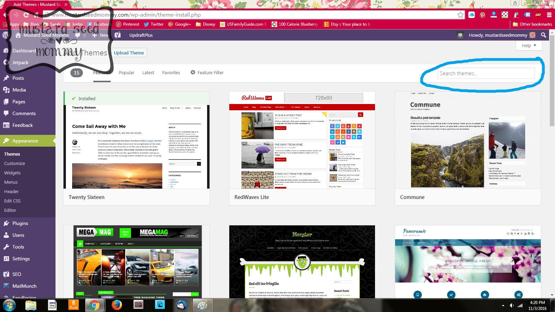The height and width of the screenshot is (312, 555).
Task: Open the Howdy, mustardseedmommy account menu
Action: pyautogui.click(x=502, y=35)
